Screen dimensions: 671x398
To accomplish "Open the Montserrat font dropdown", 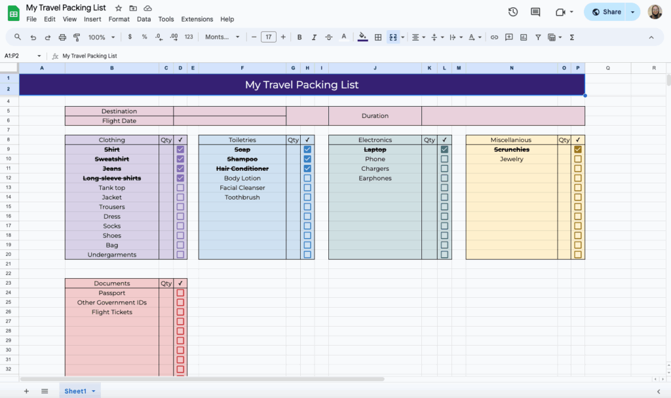I will 223,37.
